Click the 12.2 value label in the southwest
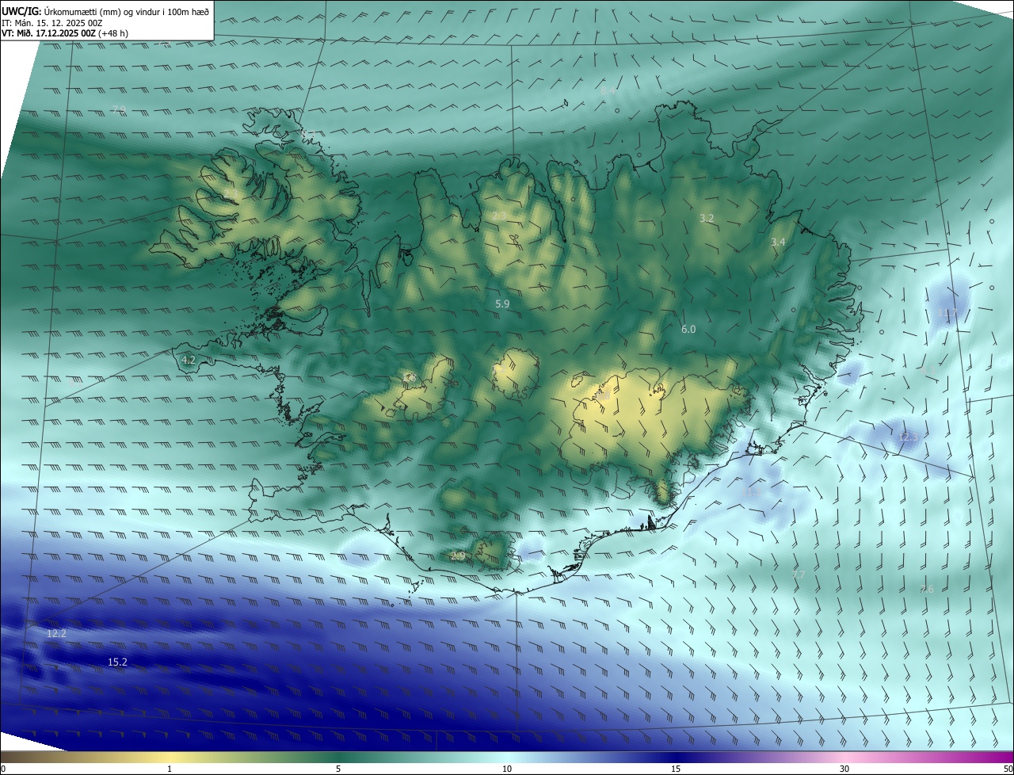The width and height of the screenshot is (1014, 775). coord(56,633)
